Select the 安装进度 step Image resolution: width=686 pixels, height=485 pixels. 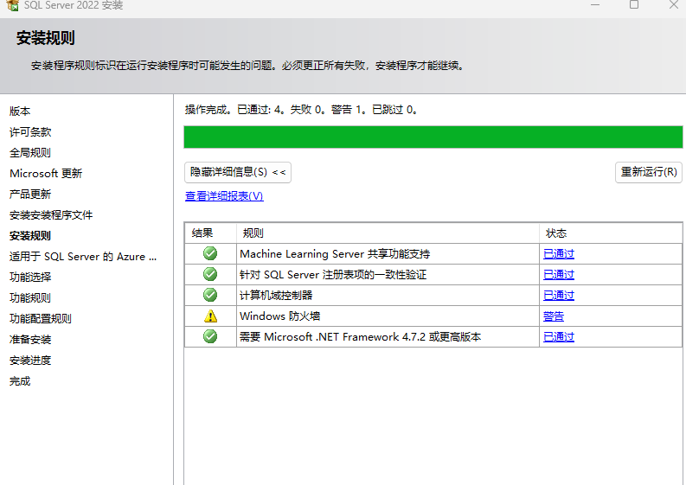click(x=30, y=361)
